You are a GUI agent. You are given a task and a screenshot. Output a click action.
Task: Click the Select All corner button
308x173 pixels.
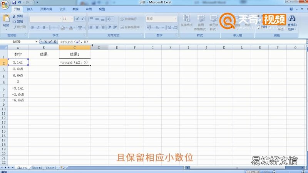4,47
